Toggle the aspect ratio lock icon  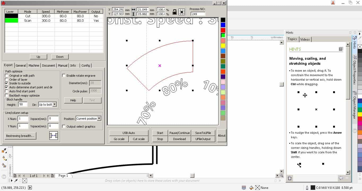[x=175, y=12]
